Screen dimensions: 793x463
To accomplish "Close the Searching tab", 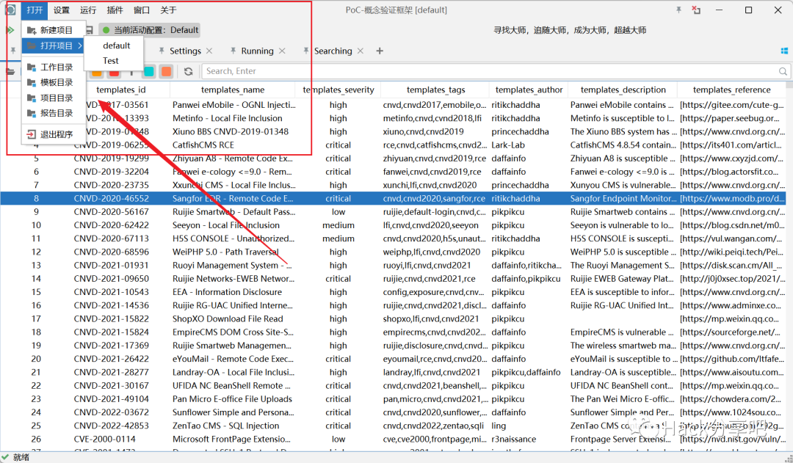I will pyautogui.click(x=361, y=51).
